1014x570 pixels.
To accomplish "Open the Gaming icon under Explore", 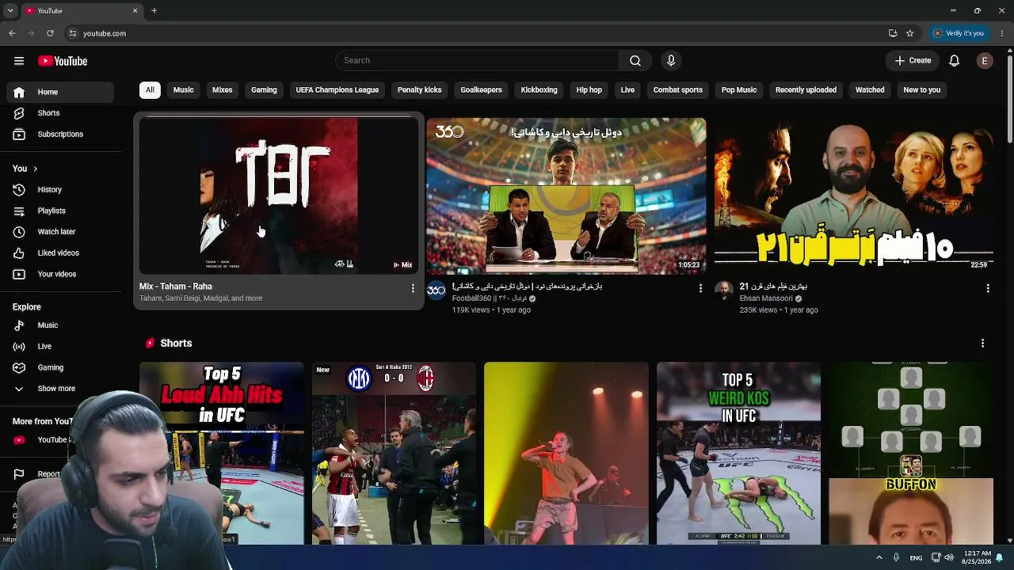I will point(19,367).
